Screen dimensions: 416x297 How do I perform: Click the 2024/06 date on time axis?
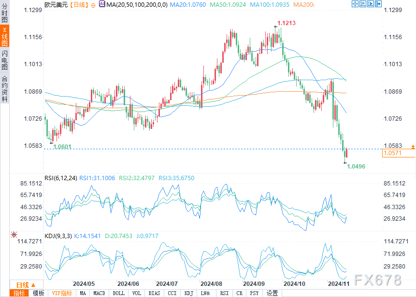pos(128,284)
